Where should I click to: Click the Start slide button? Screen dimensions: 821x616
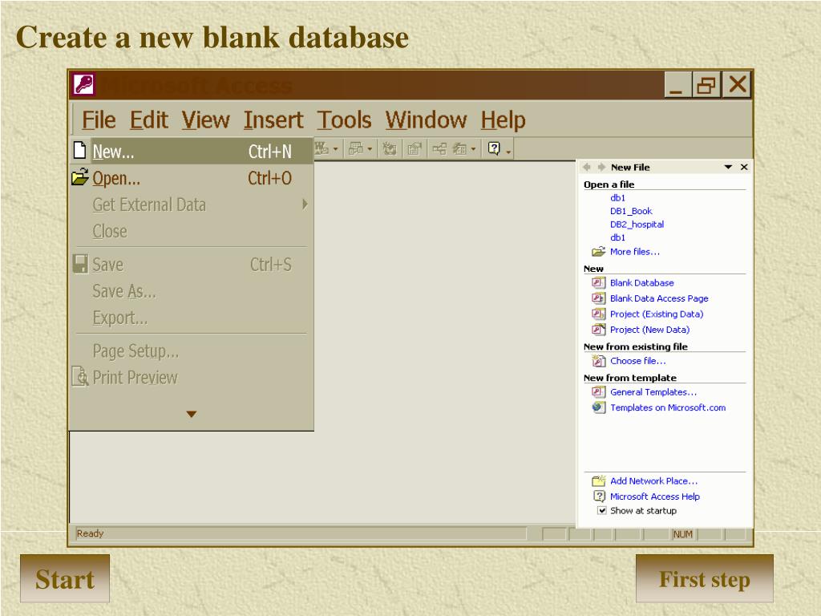[x=65, y=578]
